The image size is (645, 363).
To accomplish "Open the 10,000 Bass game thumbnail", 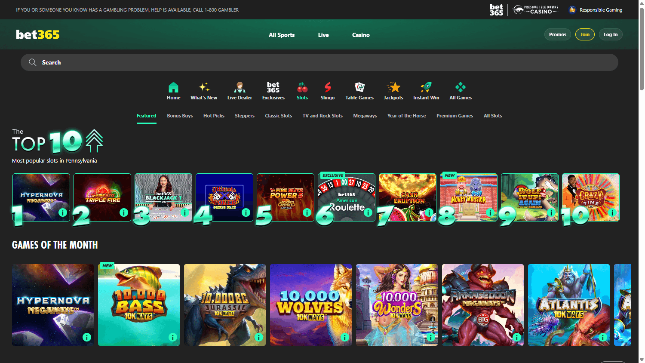I will click(x=138, y=305).
